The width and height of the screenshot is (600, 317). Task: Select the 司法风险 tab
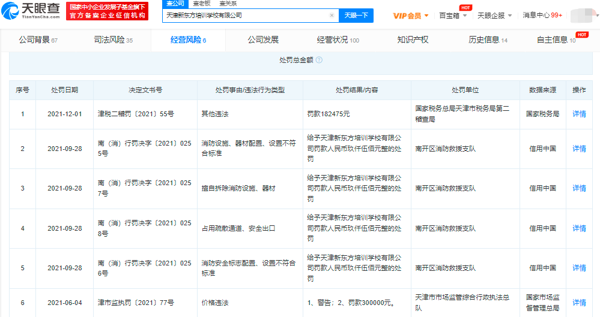tap(114, 40)
